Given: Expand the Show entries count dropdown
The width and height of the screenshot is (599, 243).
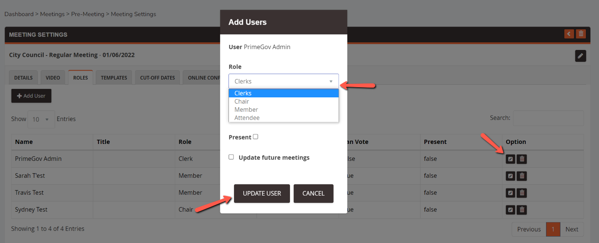Looking at the screenshot, I should click(x=41, y=119).
